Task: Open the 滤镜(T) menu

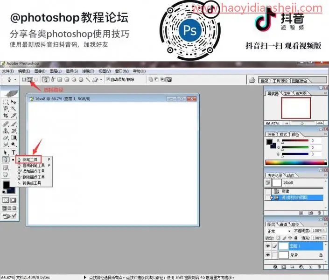Action: (x=88, y=71)
